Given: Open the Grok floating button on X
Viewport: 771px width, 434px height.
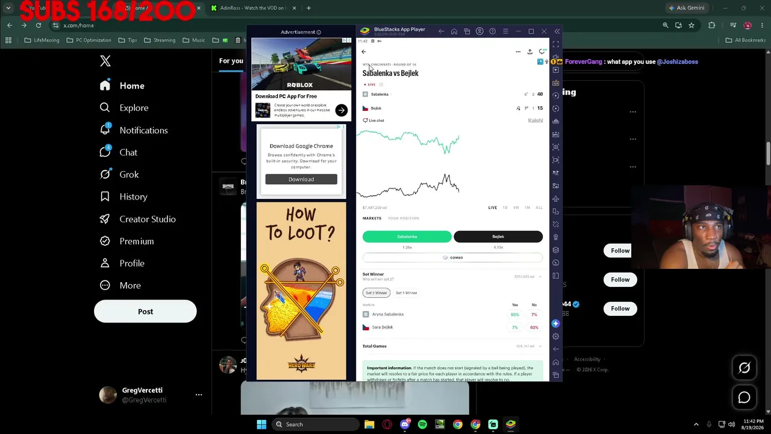Looking at the screenshot, I should coord(744,368).
